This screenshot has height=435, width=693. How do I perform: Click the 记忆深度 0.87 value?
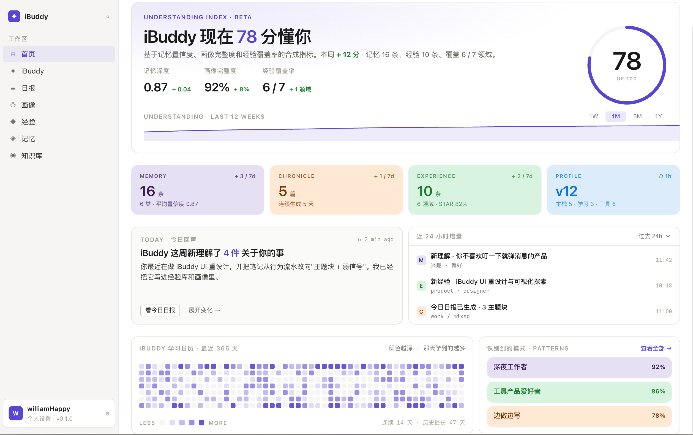[155, 88]
